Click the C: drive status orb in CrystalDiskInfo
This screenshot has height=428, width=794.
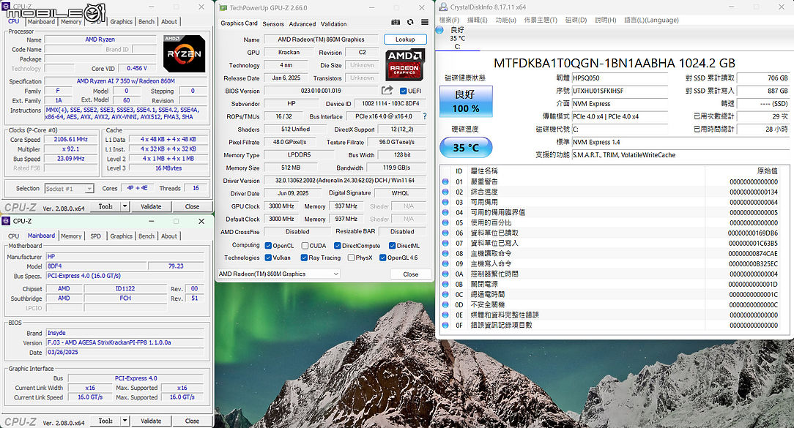pos(439,30)
